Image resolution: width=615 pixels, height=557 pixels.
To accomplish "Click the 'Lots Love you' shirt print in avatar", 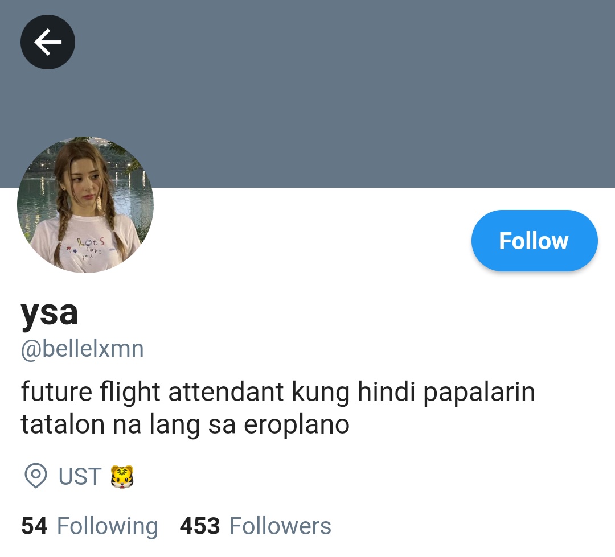I will [x=89, y=247].
